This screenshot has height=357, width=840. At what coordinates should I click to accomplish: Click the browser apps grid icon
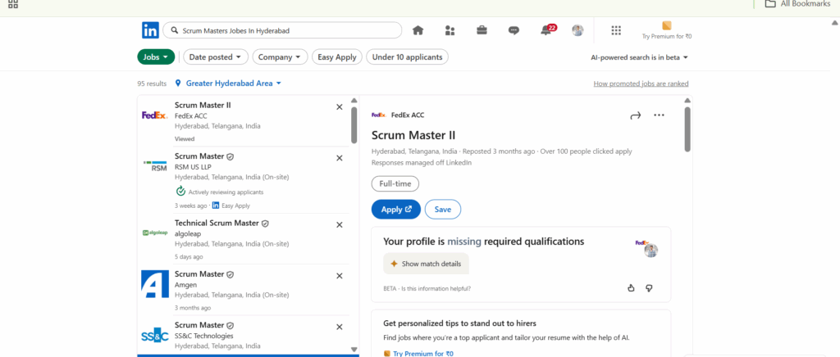[x=13, y=4]
